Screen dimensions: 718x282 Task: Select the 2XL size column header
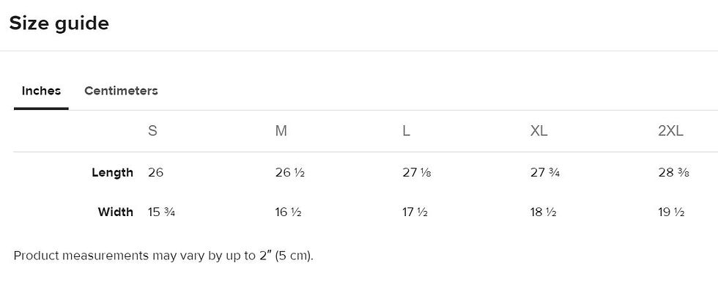[670, 131]
